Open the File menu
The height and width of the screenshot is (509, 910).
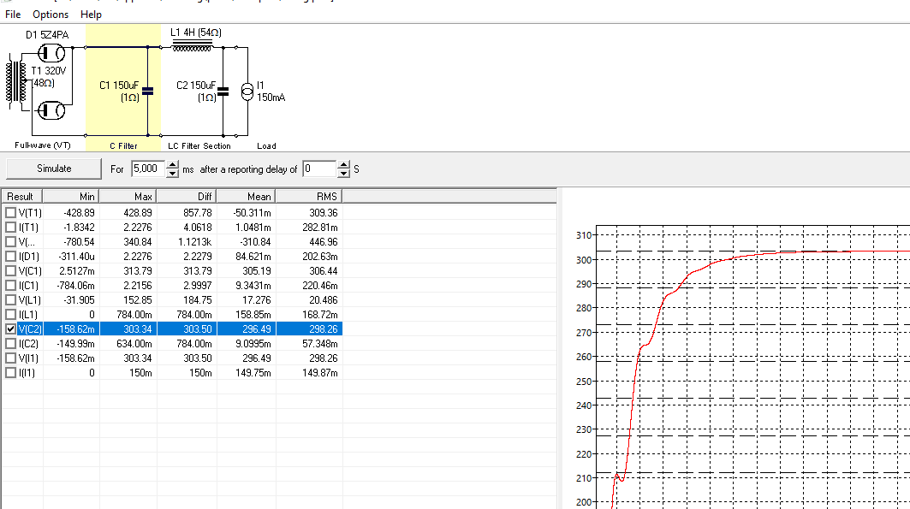click(x=13, y=15)
